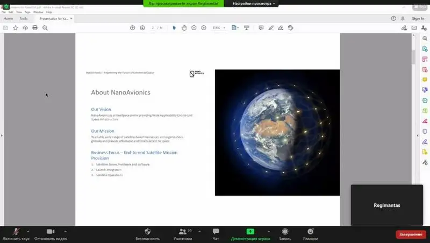Open Find text with the magnifier icon
Image resolution: width=430 pixels, height=243 pixels.
[x=45, y=28]
